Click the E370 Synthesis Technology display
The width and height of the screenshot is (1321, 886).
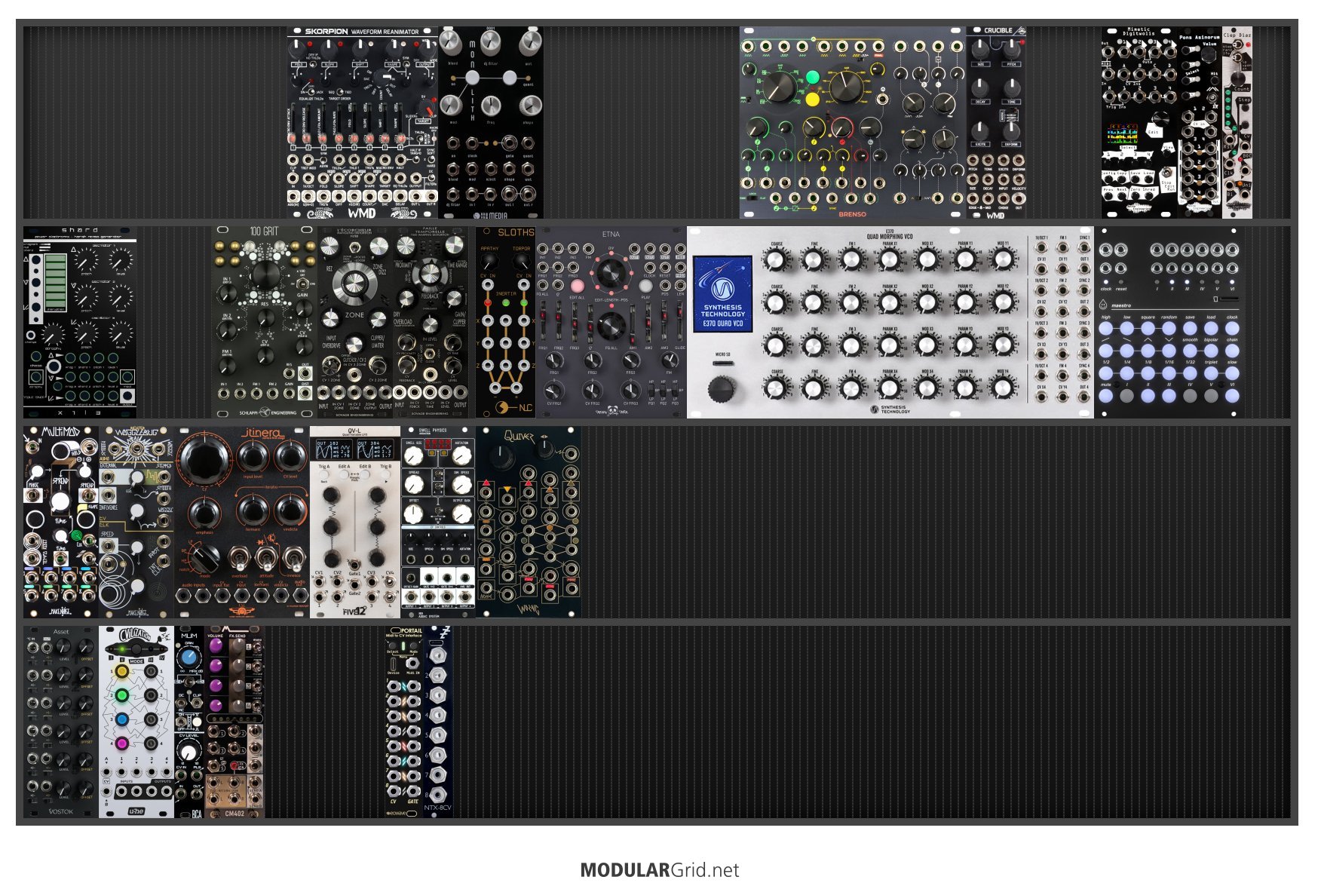(x=722, y=294)
